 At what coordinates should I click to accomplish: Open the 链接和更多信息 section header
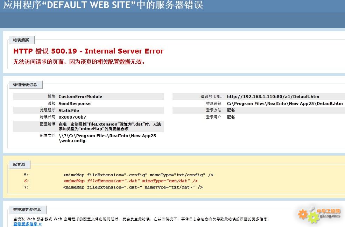27,210
